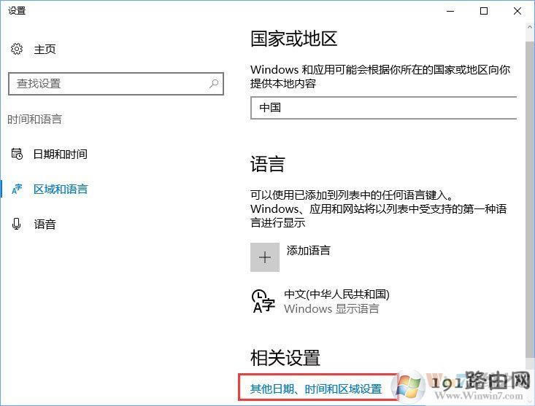Click the home gear icon
Screen dimensions: 535x406
17,49
